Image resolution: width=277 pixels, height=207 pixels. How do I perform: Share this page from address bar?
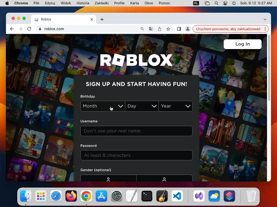(x=160, y=29)
